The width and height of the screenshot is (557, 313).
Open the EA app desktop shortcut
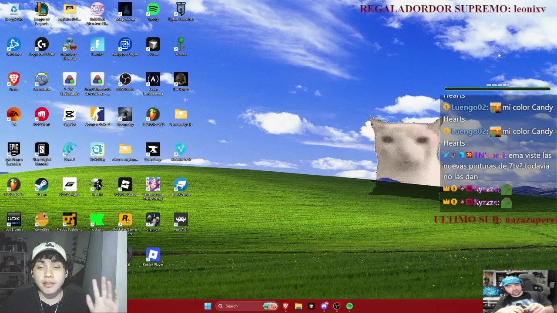14,117
